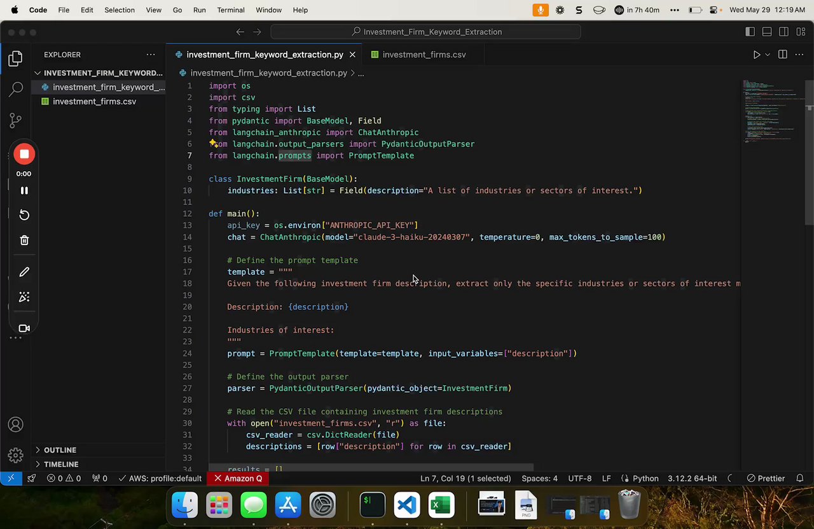The height and width of the screenshot is (529, 814).
Task: Open the Search view in activity bar
Action: click(x=16, y=90)
